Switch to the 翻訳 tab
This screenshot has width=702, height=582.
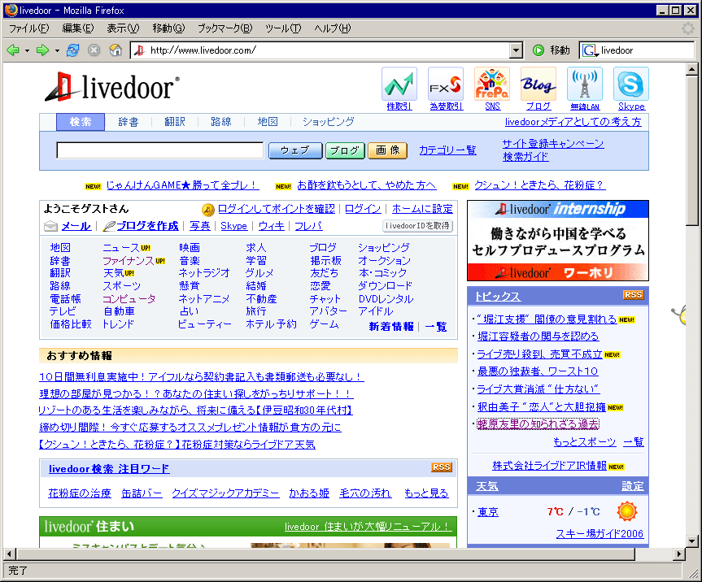(x=175, y=122)
